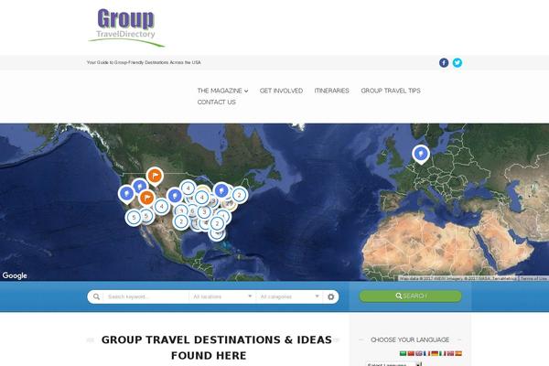Open the All locations dropdown

point(222,297)
